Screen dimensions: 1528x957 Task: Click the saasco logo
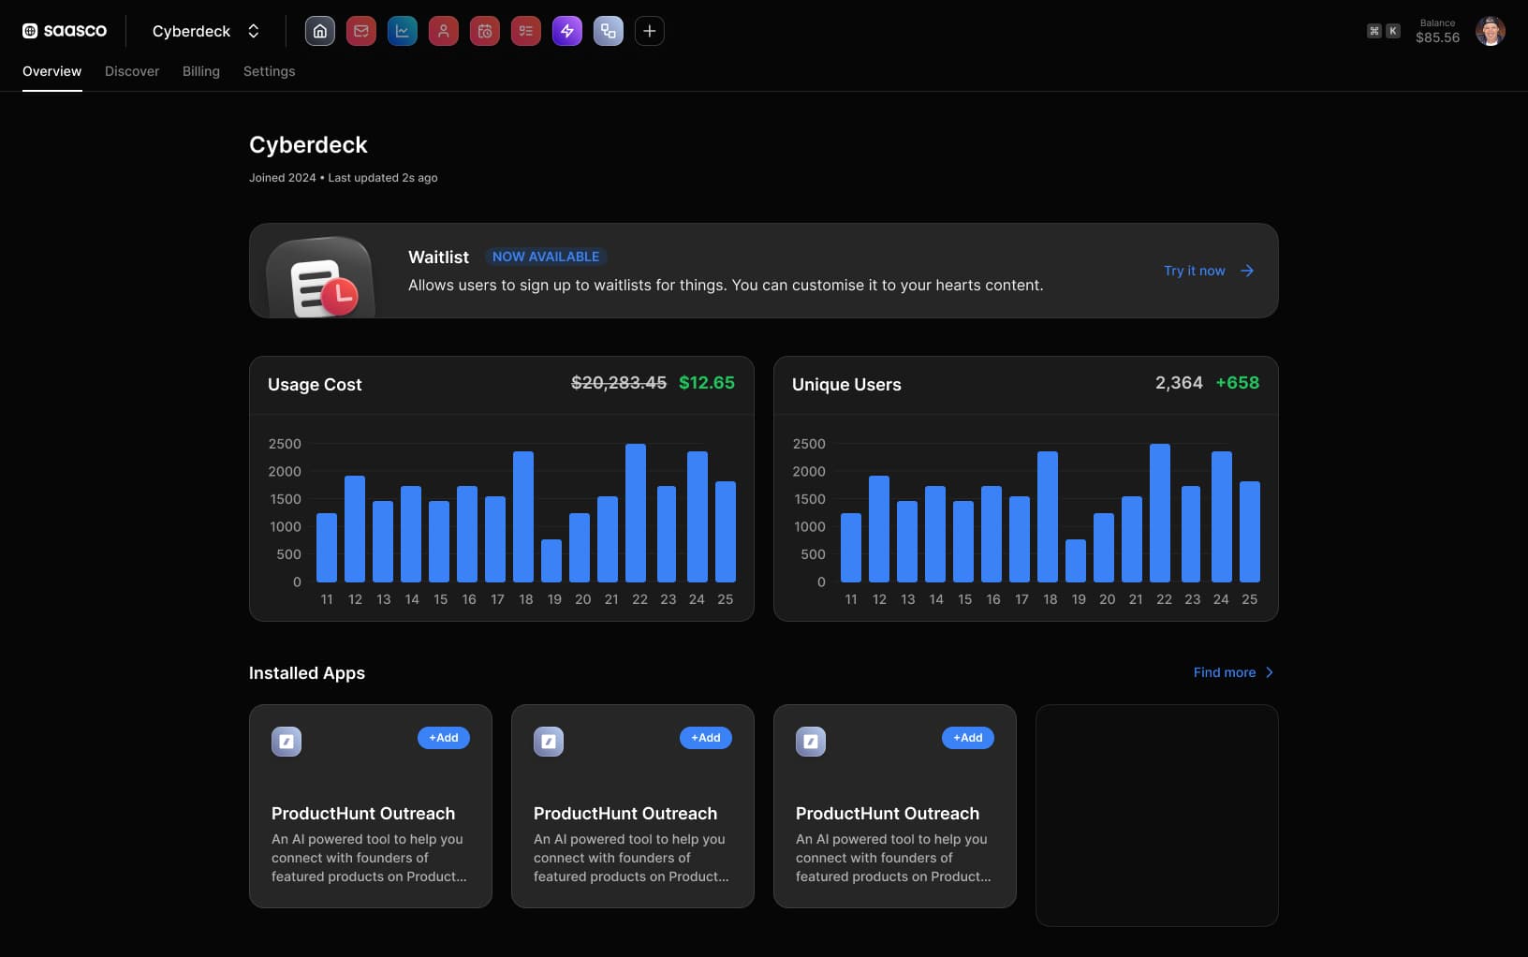point(65,31)
